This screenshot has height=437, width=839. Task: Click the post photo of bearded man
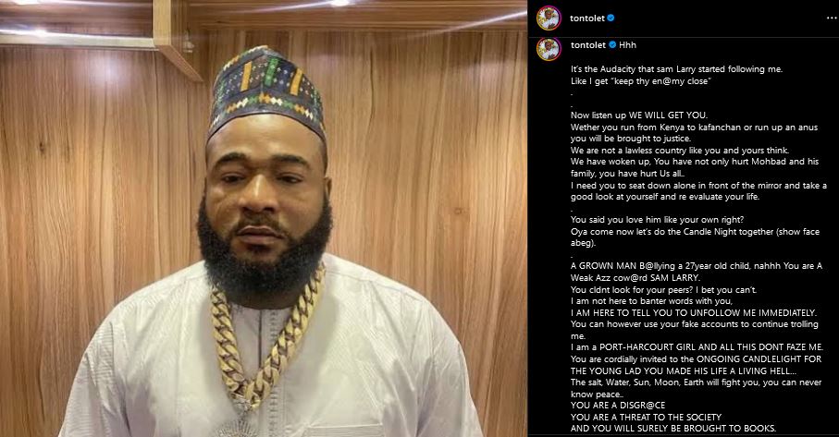pos(264,218)
